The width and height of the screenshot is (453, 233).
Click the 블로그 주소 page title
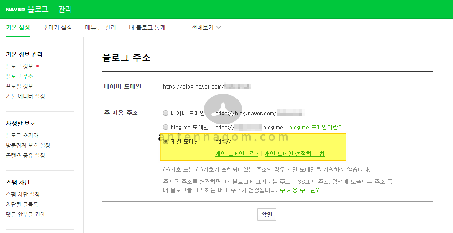click(x=126, y=57)
